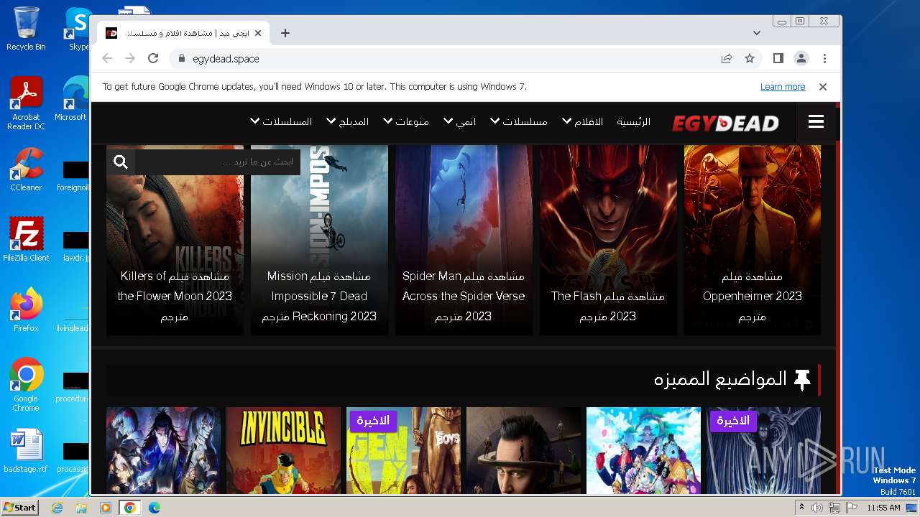Open the Invincible poster thumbnail
Image resolution: width=920 pixels, height=517 pixels.
coord(283,451)
